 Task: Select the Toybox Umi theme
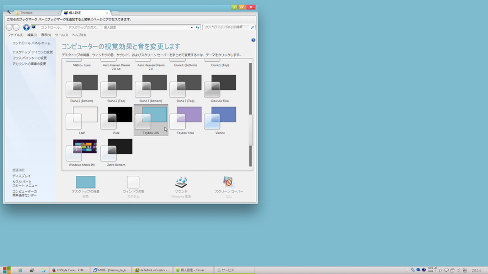(x=151, y=120)
